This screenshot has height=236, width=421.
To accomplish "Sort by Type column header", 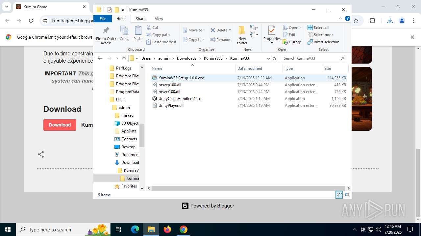I will pyautogui.click(x=302, y=69).
